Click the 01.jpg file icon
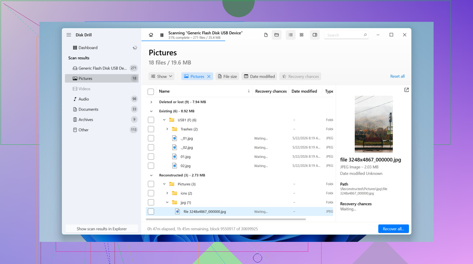 (x=175, y=157)
